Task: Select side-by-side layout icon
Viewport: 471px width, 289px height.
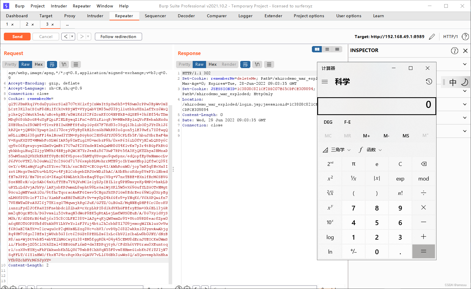Action: pyautogui.click(x=317, y=49)
